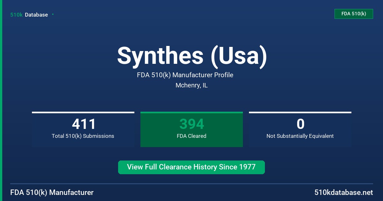Open the 394 FDA Cleared card

point(191,129)
